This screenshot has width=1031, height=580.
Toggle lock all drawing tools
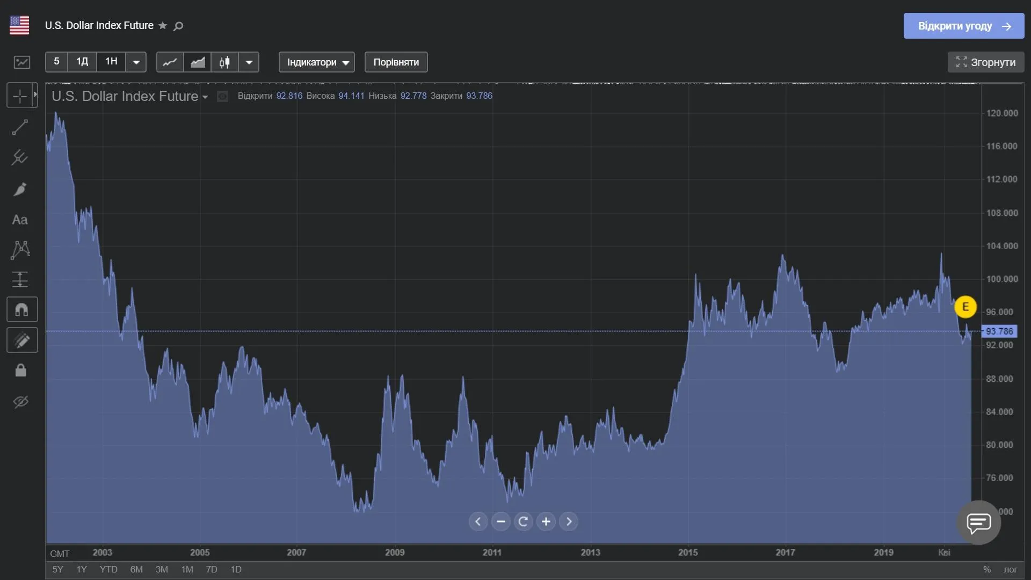point(20,371)
